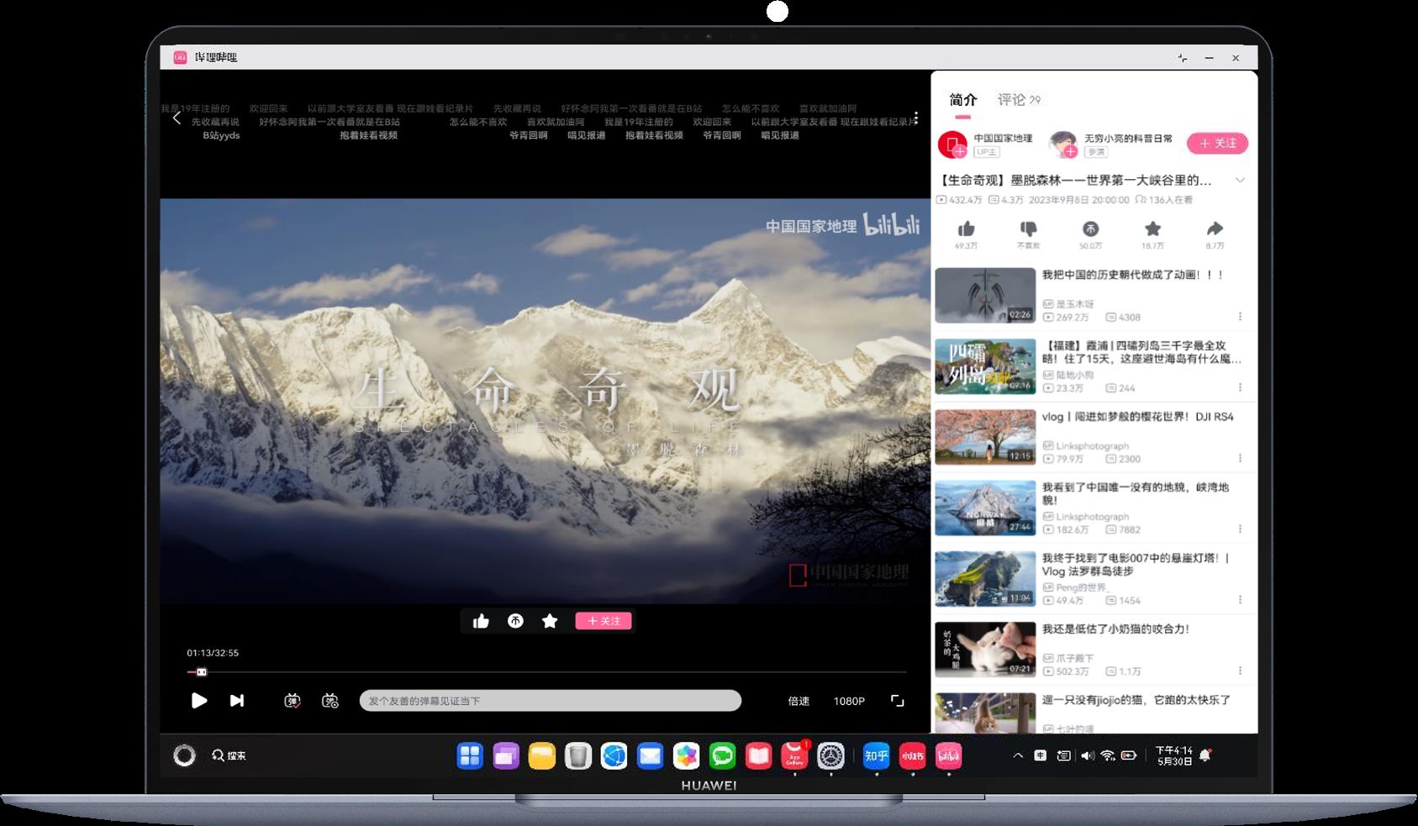Open 无穷小亮的科普日常 avatar
The image size is (1418, 826).
(x=1063, y=145)
